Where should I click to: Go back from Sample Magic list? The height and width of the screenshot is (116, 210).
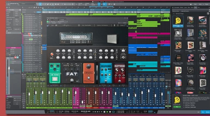(x=174, y=14)
